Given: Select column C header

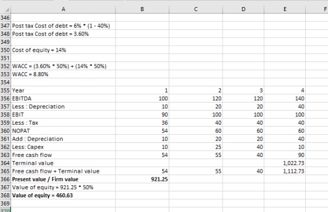Looking at the screenshot, I should click(x=196, y=9).
